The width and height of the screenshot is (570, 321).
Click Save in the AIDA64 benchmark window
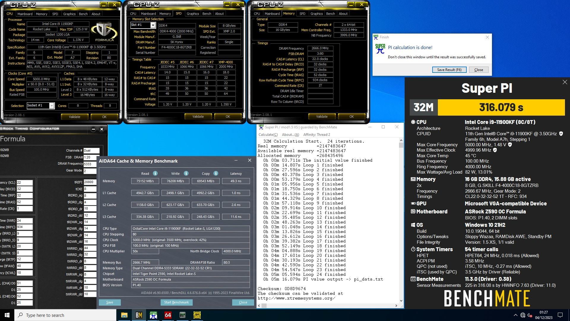pos(110,302)
